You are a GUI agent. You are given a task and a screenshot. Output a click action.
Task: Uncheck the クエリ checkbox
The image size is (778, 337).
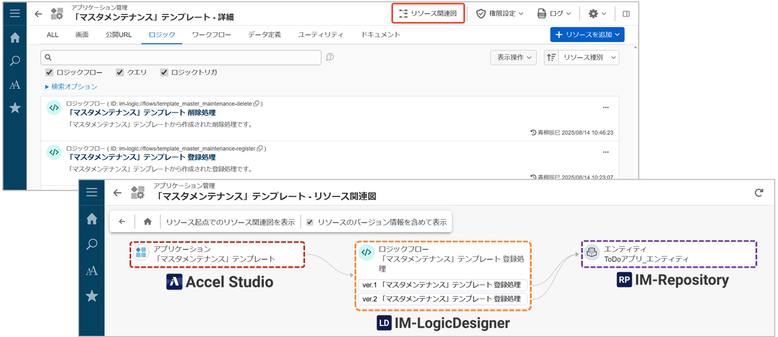120,73
